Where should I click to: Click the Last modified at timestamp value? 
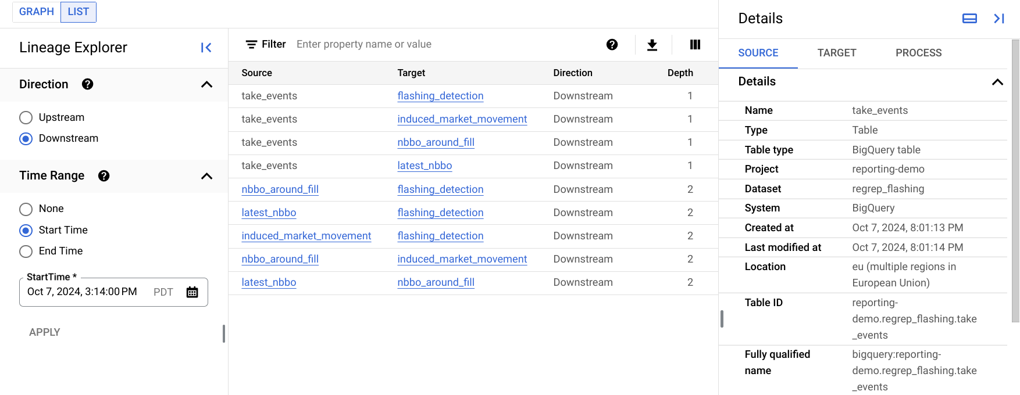[x=907, y=247]
